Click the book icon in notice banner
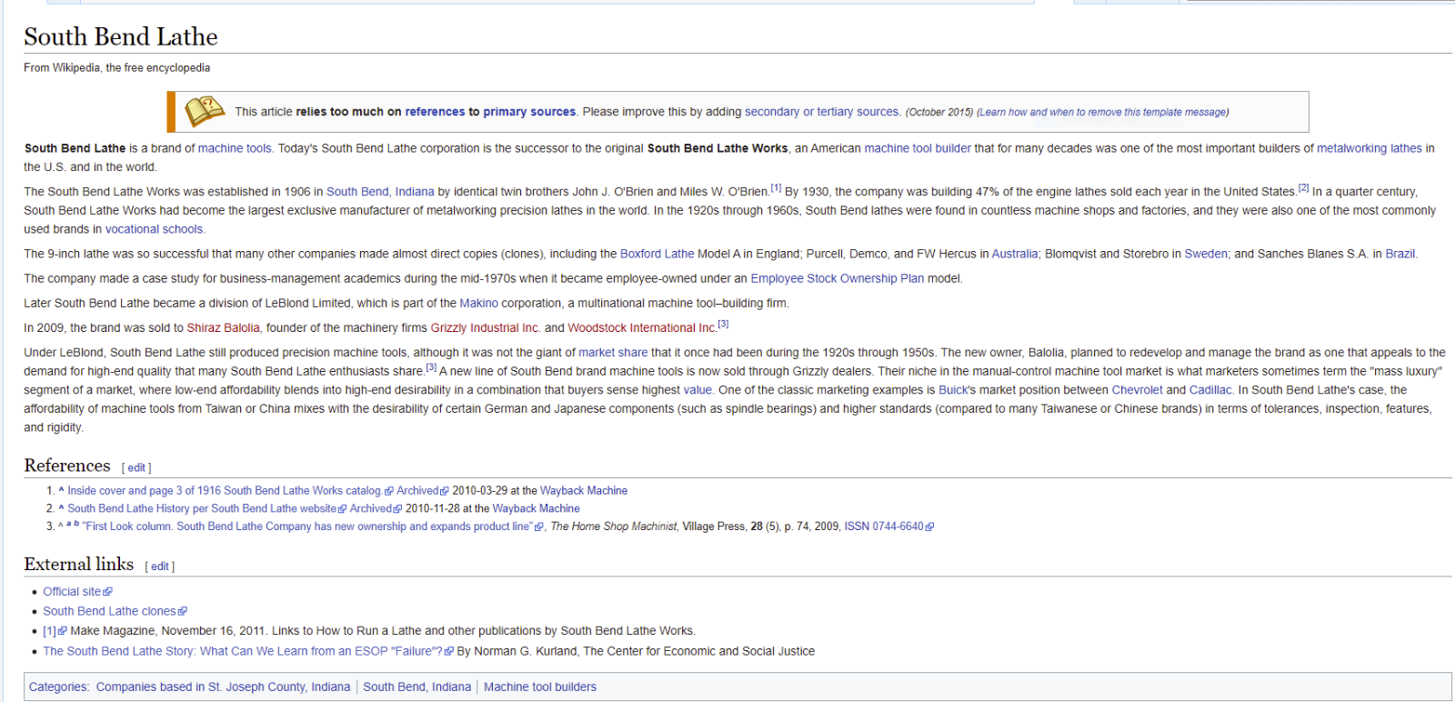1455x702 pixels. click(x=205, y=112)
